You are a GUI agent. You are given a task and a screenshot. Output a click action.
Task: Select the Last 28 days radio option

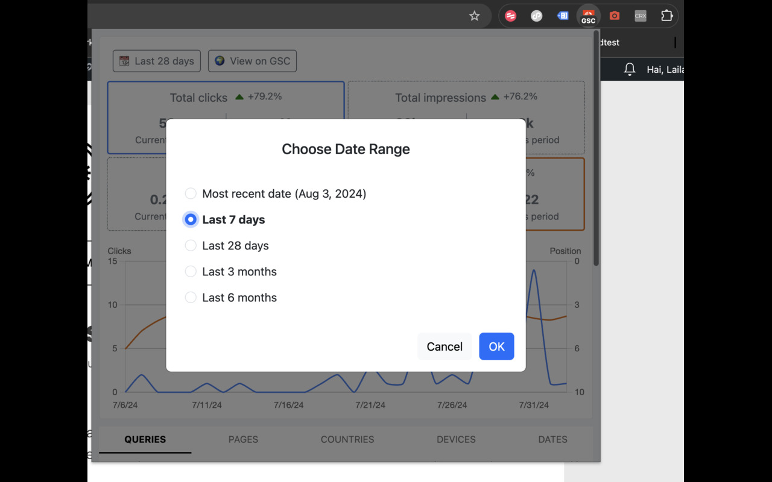(x=191, y=245)
